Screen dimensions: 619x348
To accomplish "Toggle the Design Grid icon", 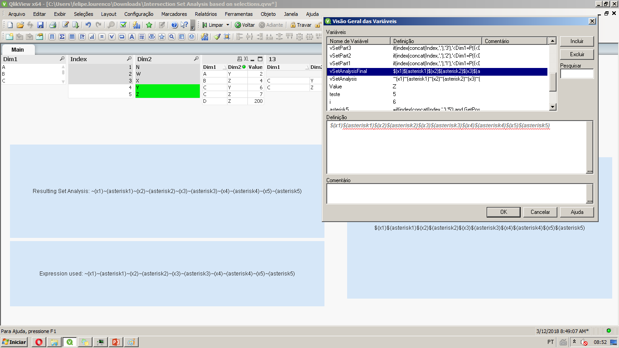I will [227, 37].
